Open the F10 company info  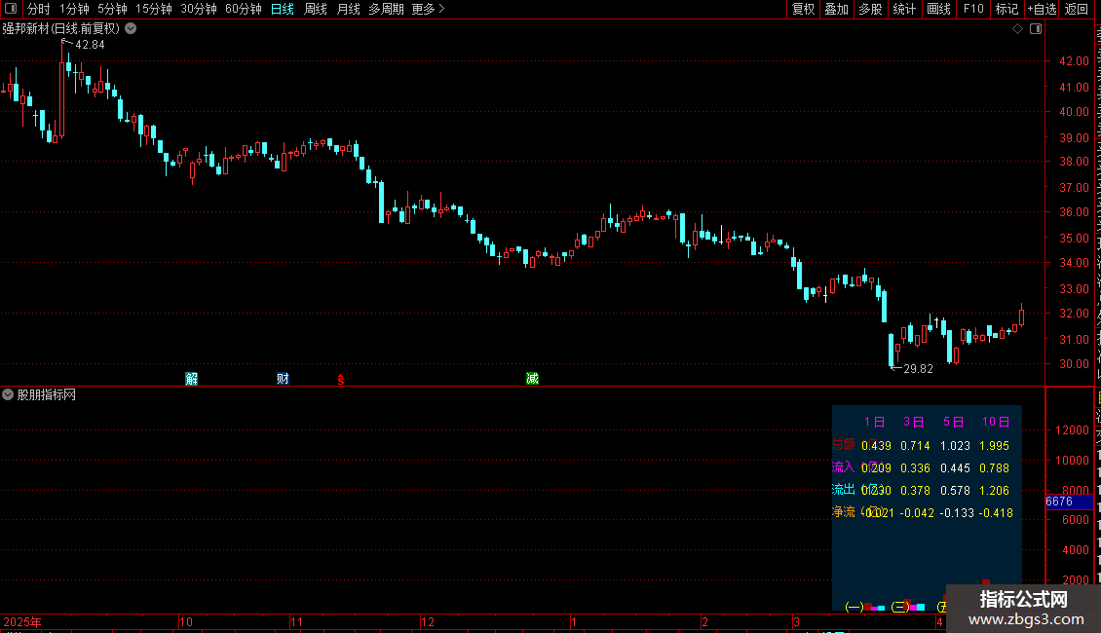pyautogui.click(x=973, y=9)
